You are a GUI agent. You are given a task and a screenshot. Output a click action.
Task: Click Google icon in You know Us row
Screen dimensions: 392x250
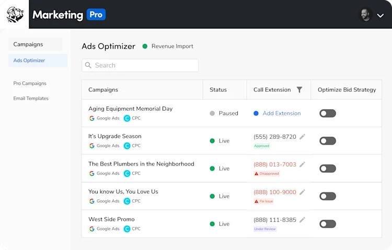[92, 201]
